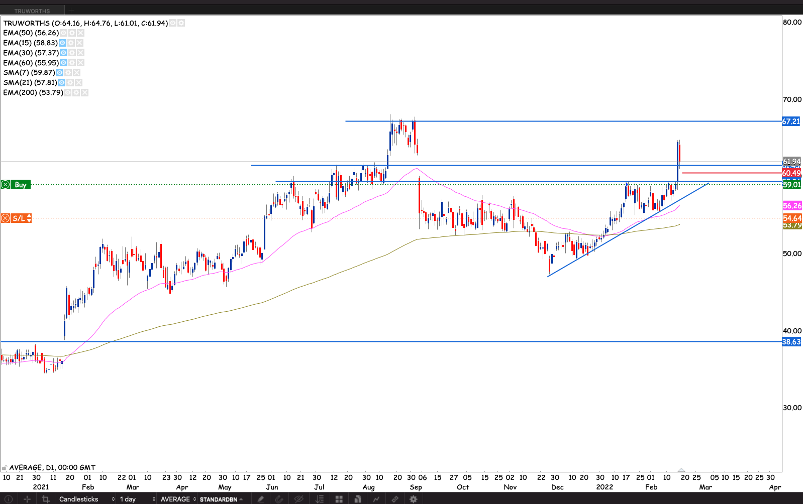The width and height of the screenshot is (803, 504).
Task: Click the info icon in bottom-left corner
Action: click(x=8, y=499)
